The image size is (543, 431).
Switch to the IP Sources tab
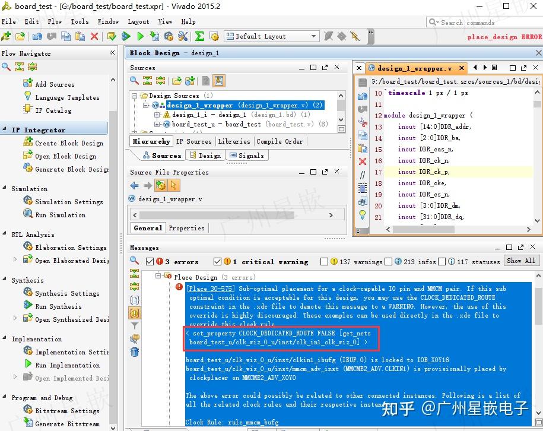click(x=194, y=141)
